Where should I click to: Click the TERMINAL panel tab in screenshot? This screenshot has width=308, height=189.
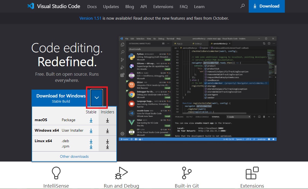[216, 117]
